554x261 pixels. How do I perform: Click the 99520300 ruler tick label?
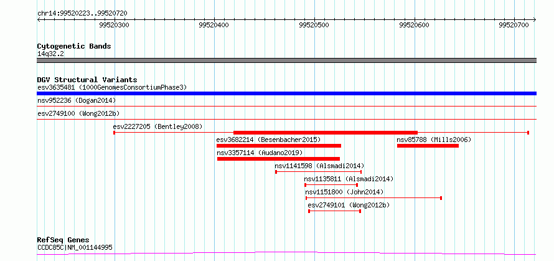(x=114, y=25)
